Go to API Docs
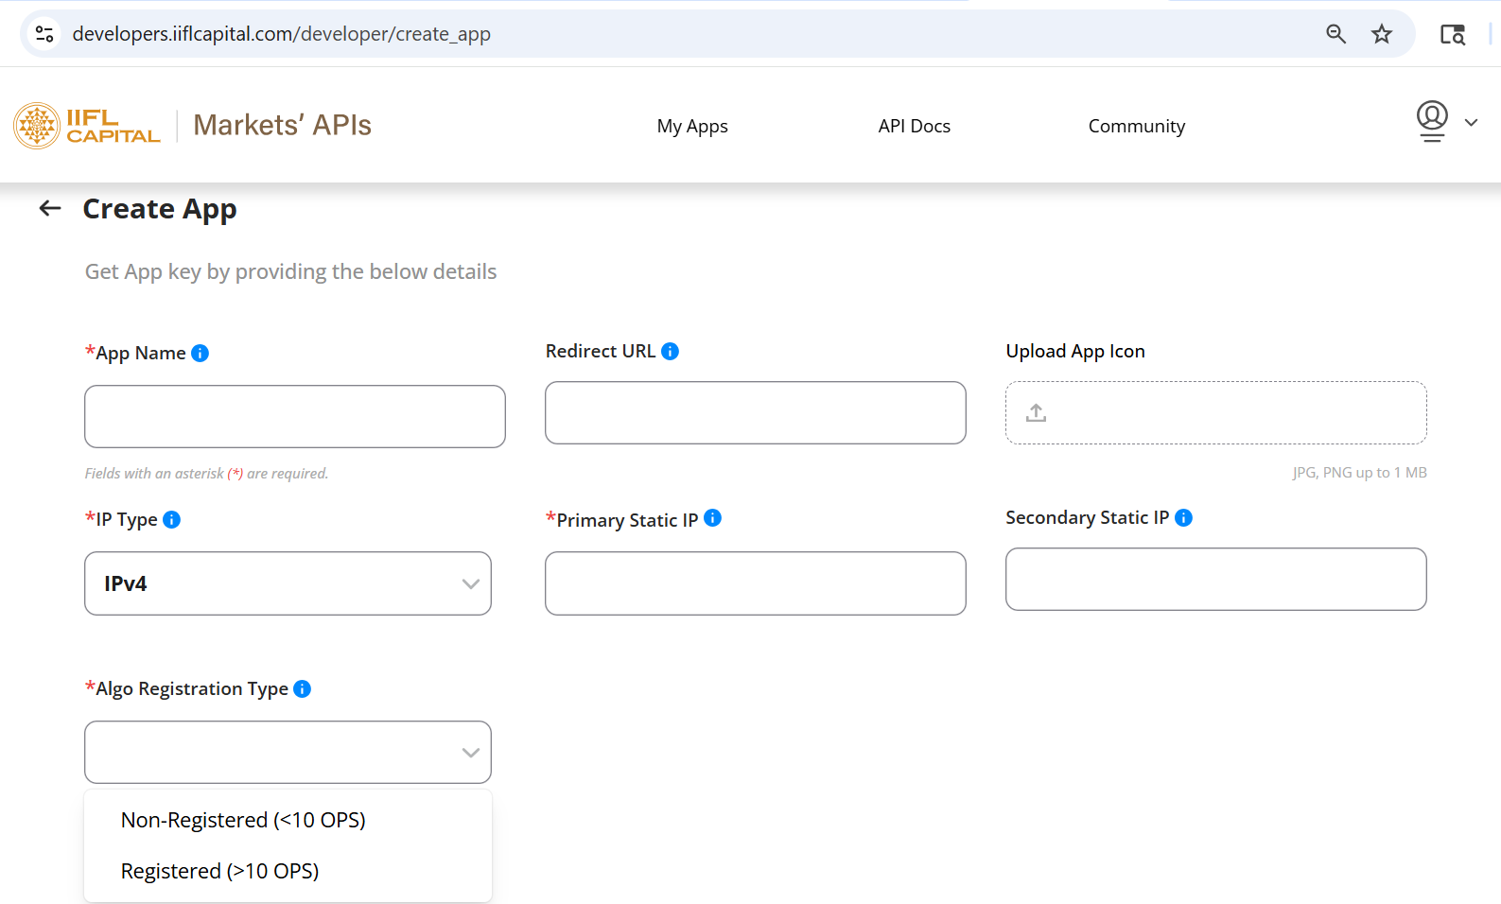The width and height of the screenshot is (1501, 904). tap(914, 126)
